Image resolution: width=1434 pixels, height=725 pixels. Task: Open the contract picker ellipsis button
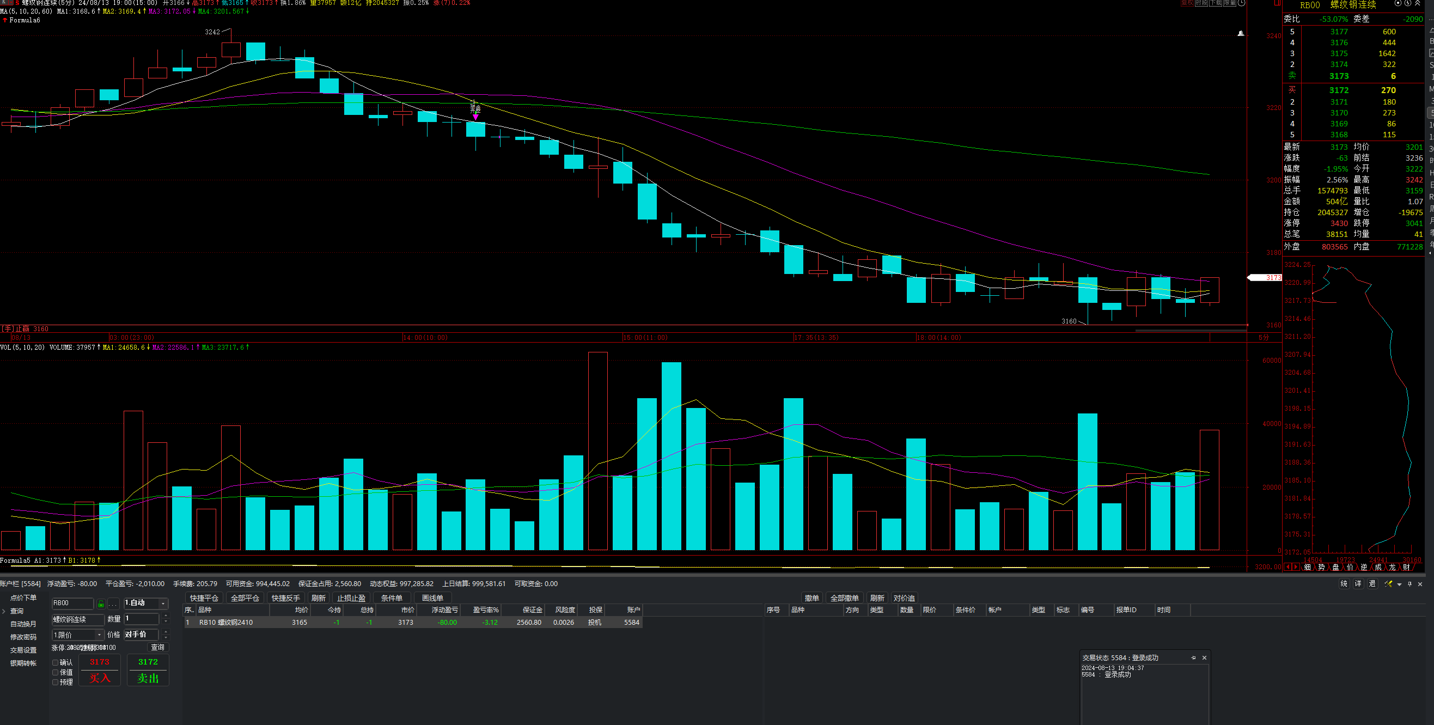[113, 604]
